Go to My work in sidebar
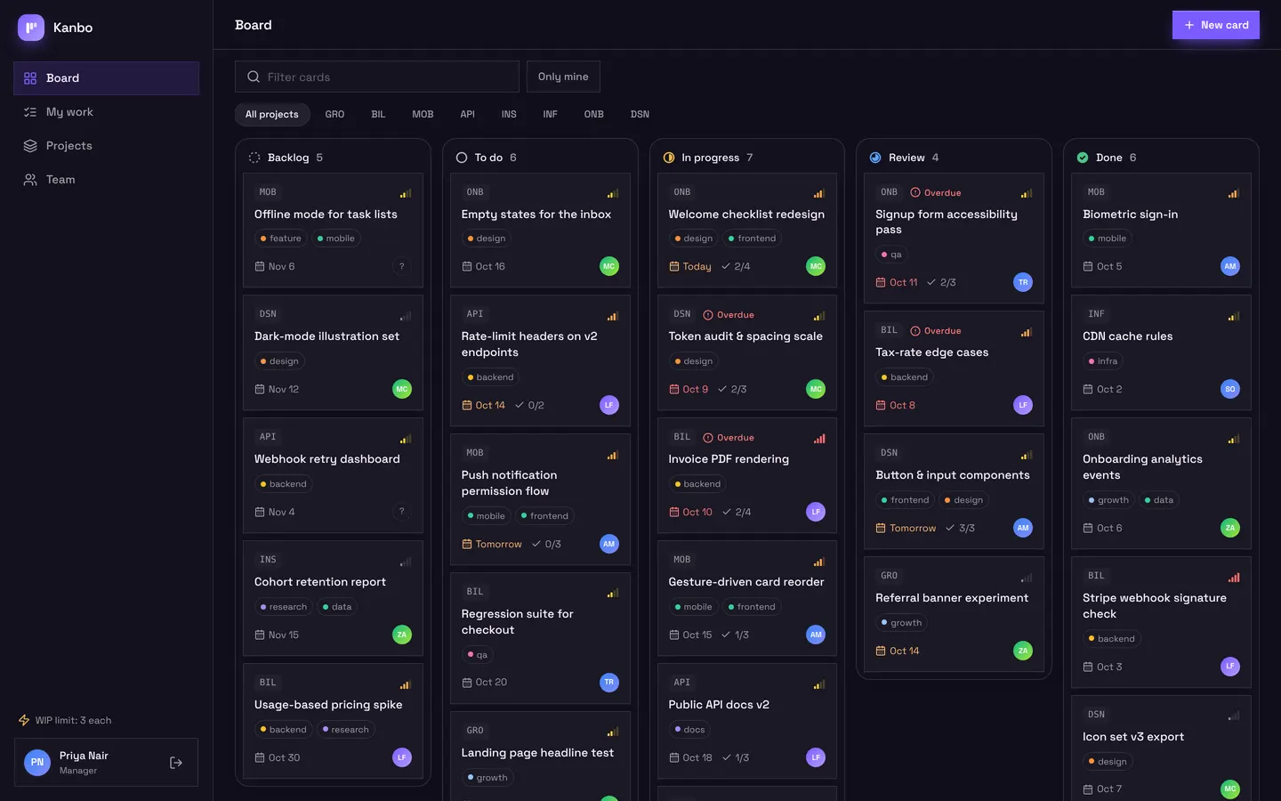This screenshot has width=1281, height=801. [106, 112]
